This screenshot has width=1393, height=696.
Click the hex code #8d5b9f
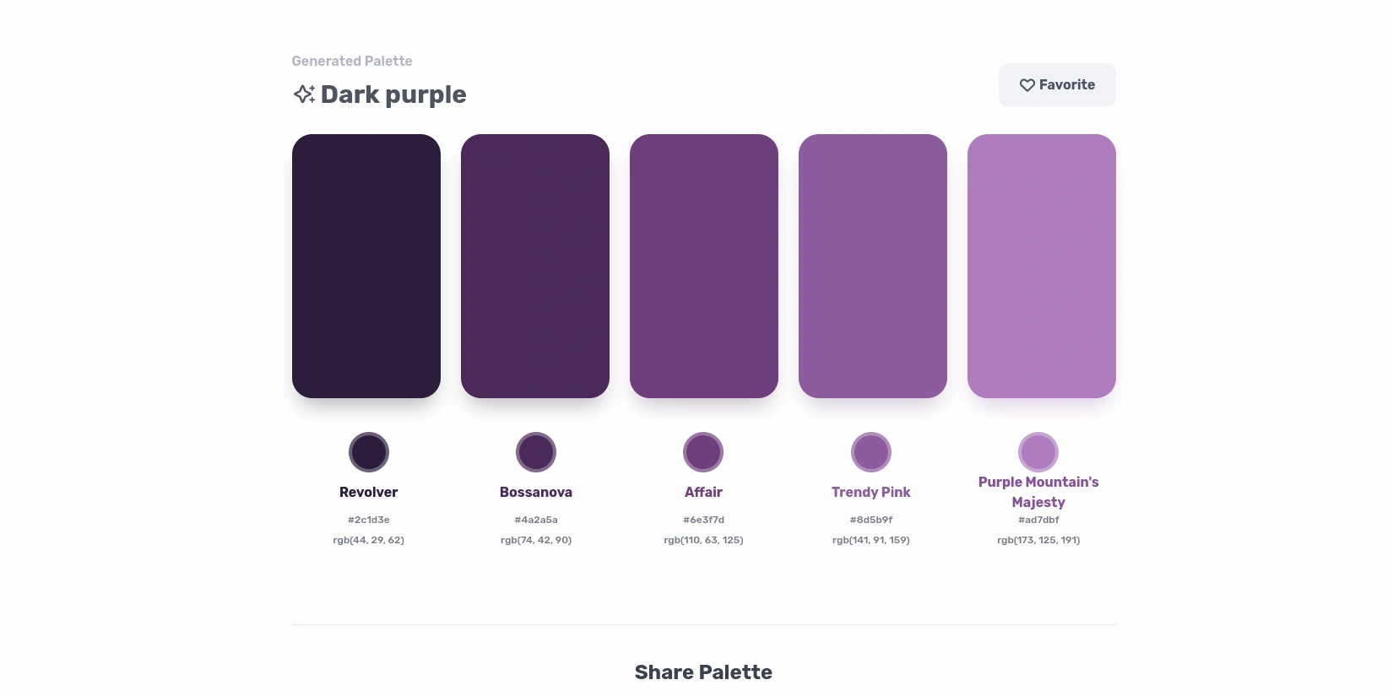(x=871, y=520)
